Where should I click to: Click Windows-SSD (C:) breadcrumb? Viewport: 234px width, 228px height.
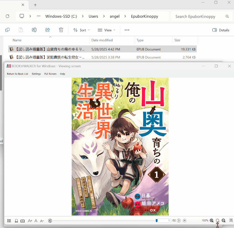(x=61, y=16)
